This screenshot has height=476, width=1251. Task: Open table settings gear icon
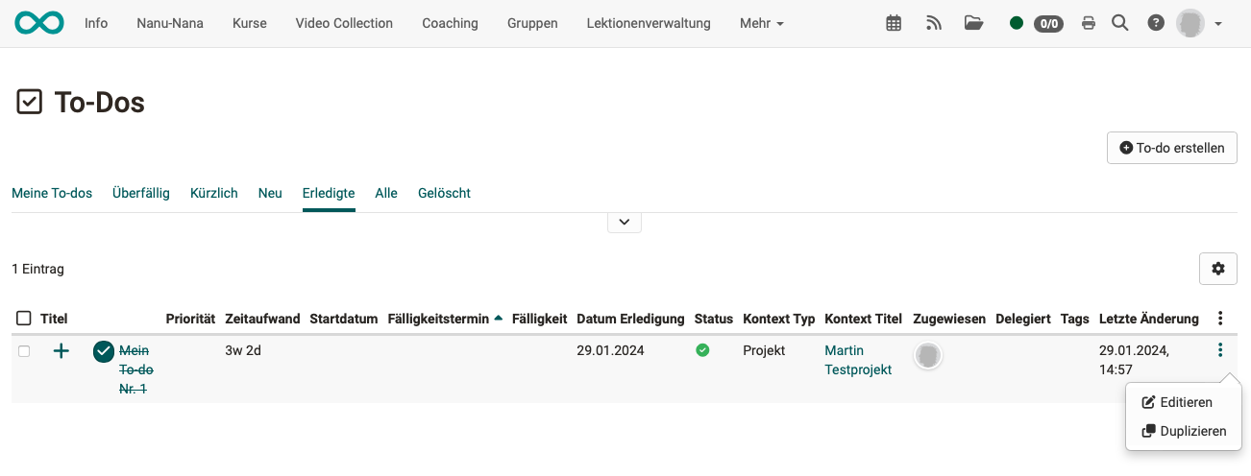point(1218,269)
